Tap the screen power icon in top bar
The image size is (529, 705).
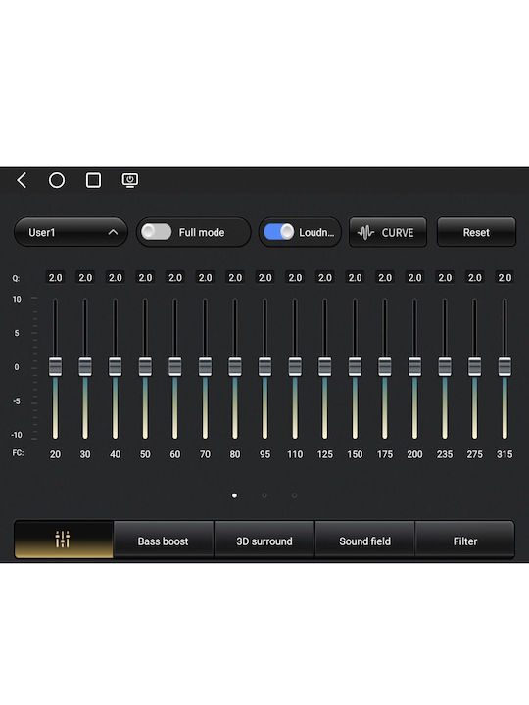(130, 181)
